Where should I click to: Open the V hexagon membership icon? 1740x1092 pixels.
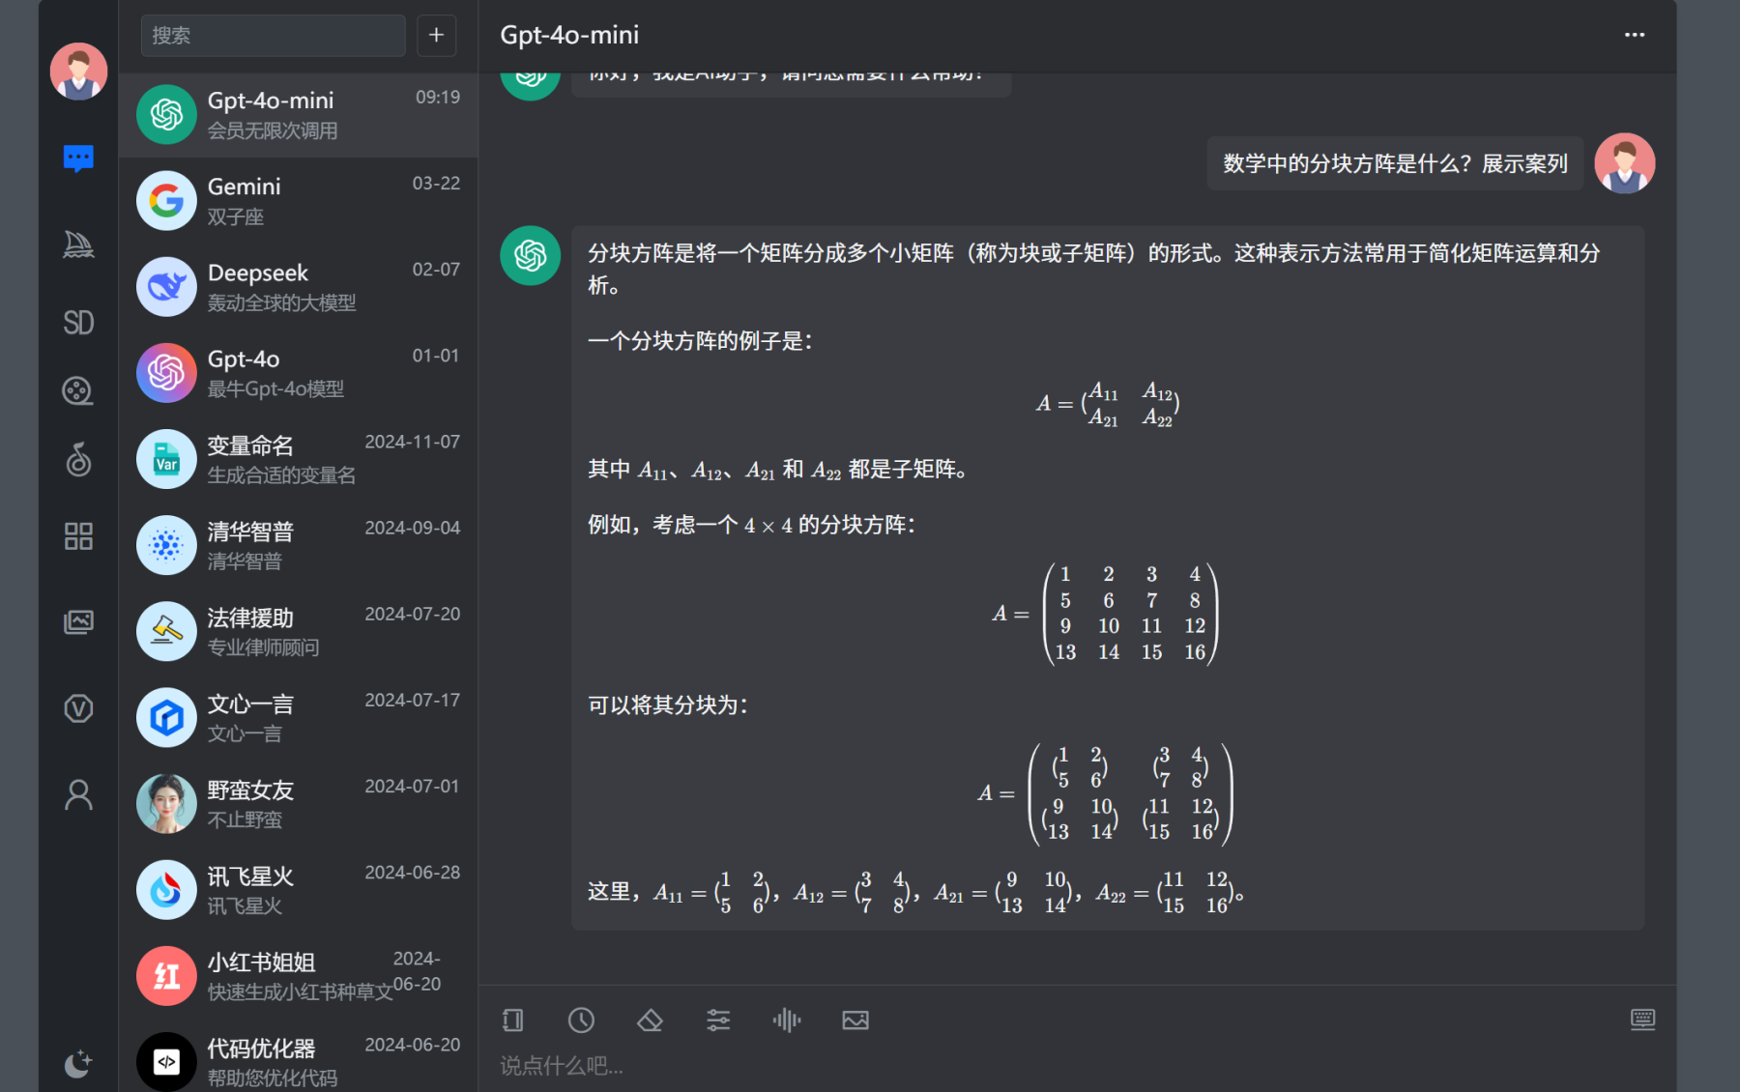pyautogui.click(x=78, y=708)
